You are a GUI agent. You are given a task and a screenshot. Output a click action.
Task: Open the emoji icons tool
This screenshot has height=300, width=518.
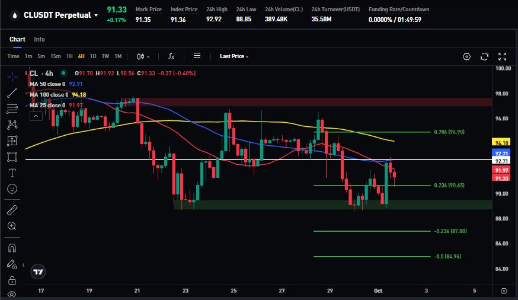pyautogui.click(x=12, y=189)
